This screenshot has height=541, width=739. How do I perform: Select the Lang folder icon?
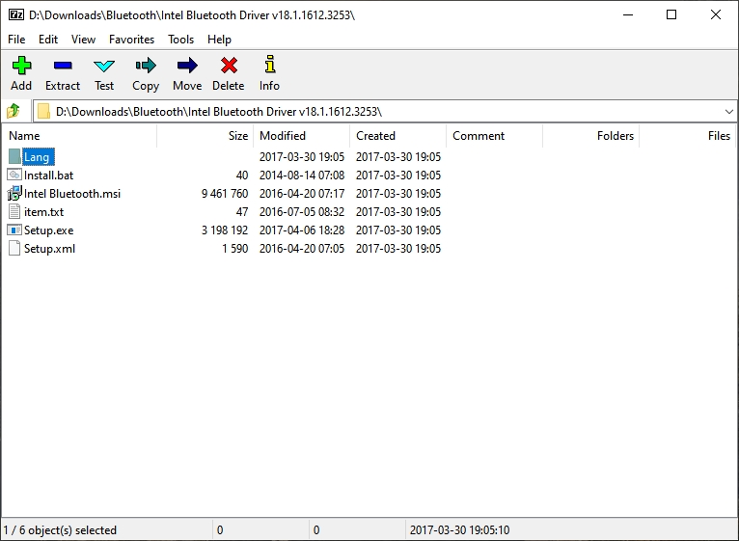pyautogui.click(x=14, y=157)
